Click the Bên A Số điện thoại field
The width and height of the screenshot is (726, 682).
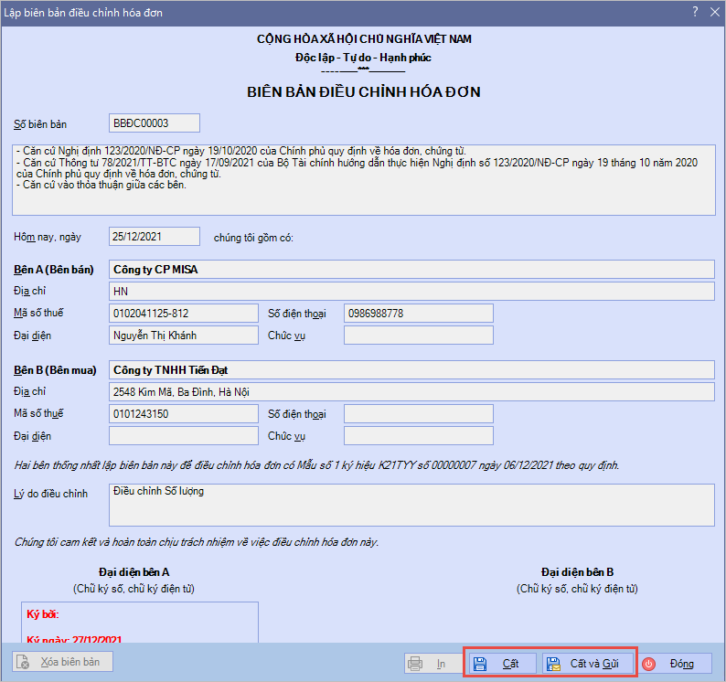[x=418, y=314]
